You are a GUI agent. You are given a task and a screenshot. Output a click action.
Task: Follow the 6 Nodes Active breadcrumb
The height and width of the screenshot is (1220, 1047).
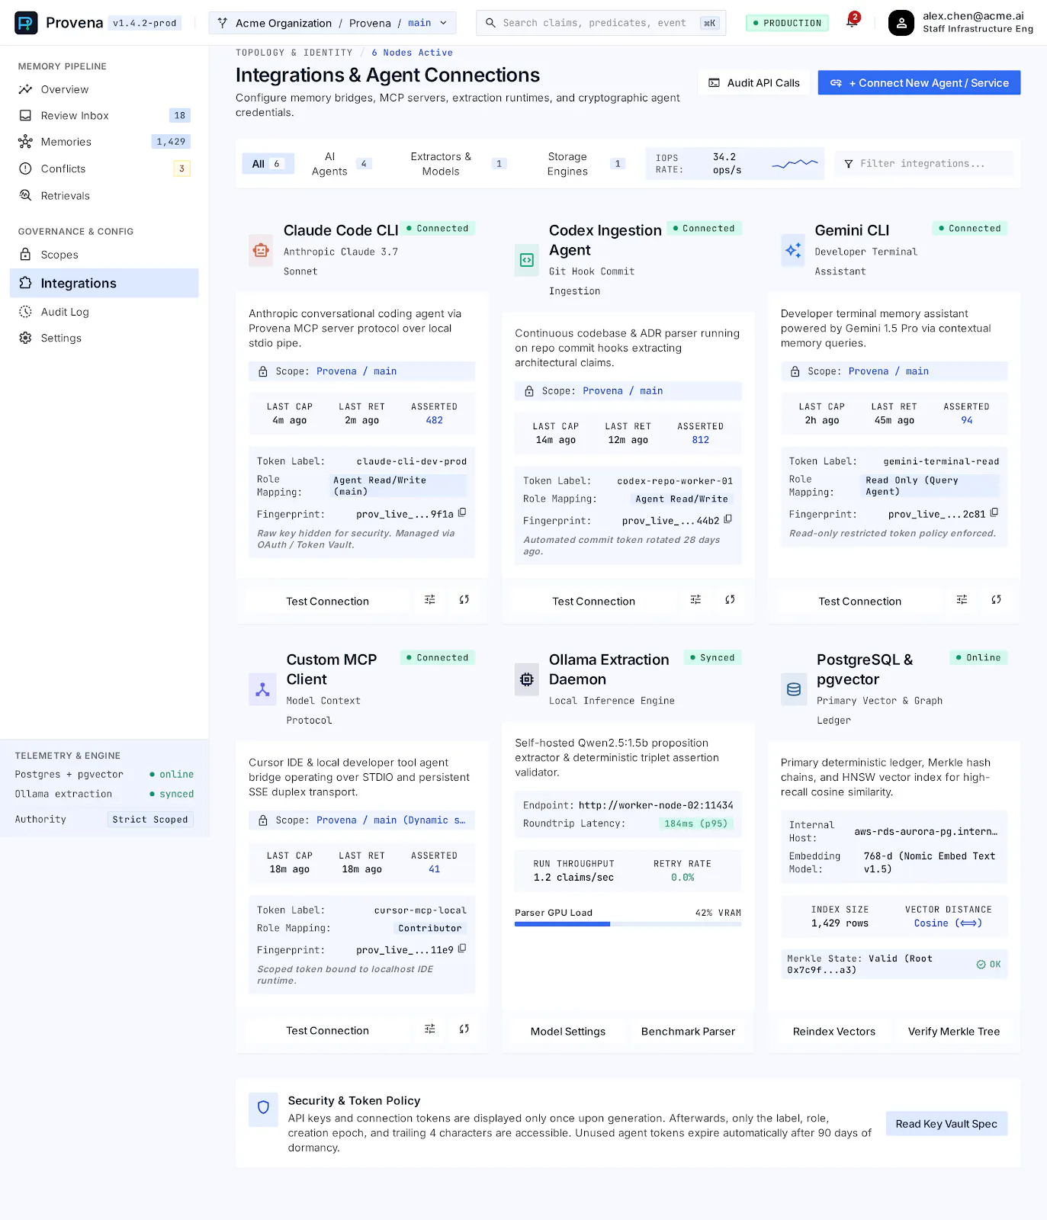[412, 53]
